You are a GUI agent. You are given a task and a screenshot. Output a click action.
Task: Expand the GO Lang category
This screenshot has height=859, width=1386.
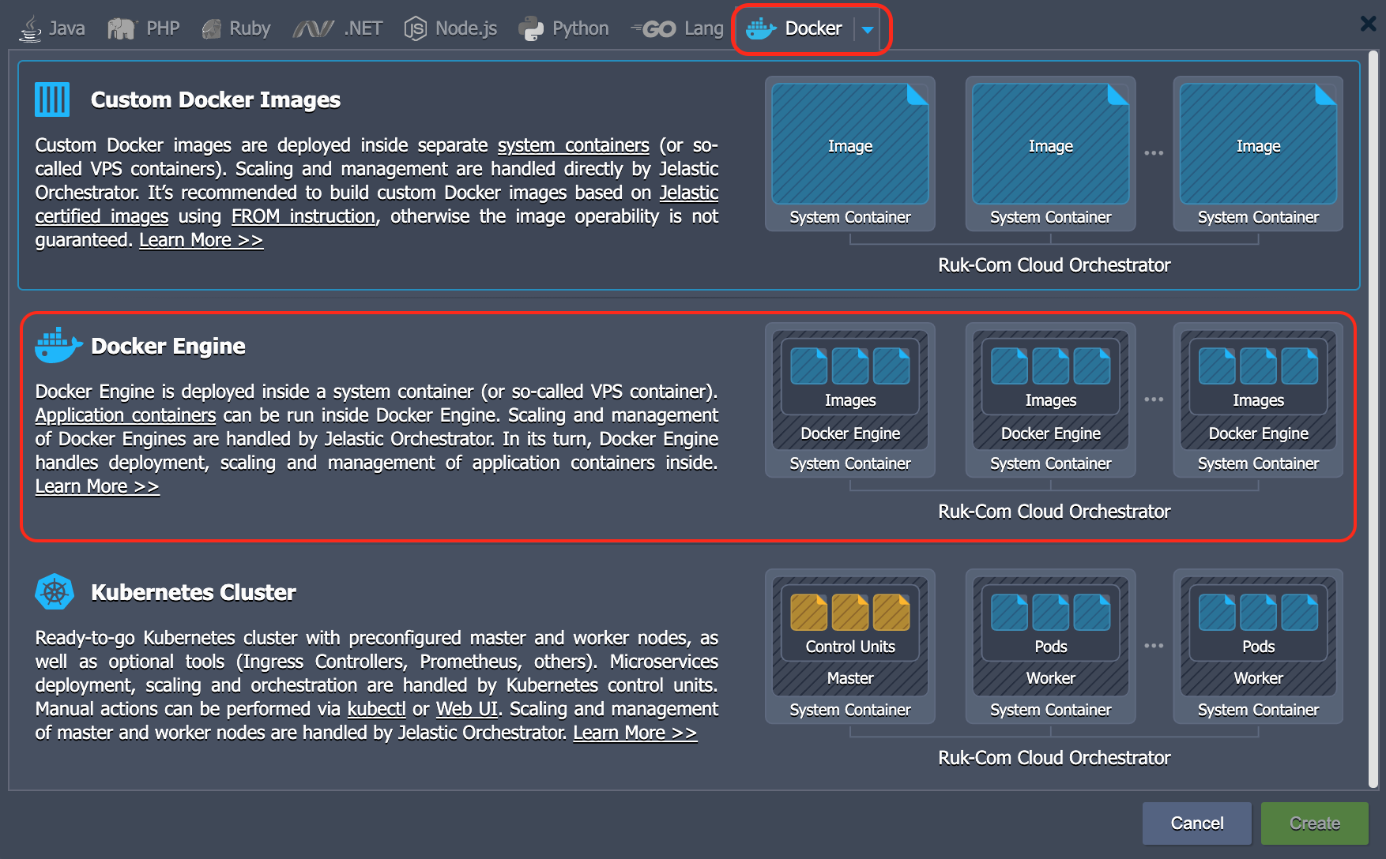(x=677, y=28)
